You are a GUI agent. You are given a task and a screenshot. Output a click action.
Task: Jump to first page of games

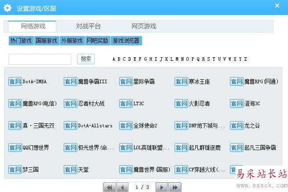pyautogui.click(x=109, y=188)
